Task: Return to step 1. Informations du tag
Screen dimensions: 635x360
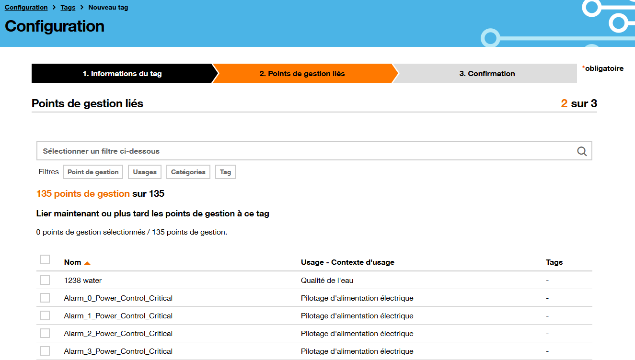Action: 122,73
